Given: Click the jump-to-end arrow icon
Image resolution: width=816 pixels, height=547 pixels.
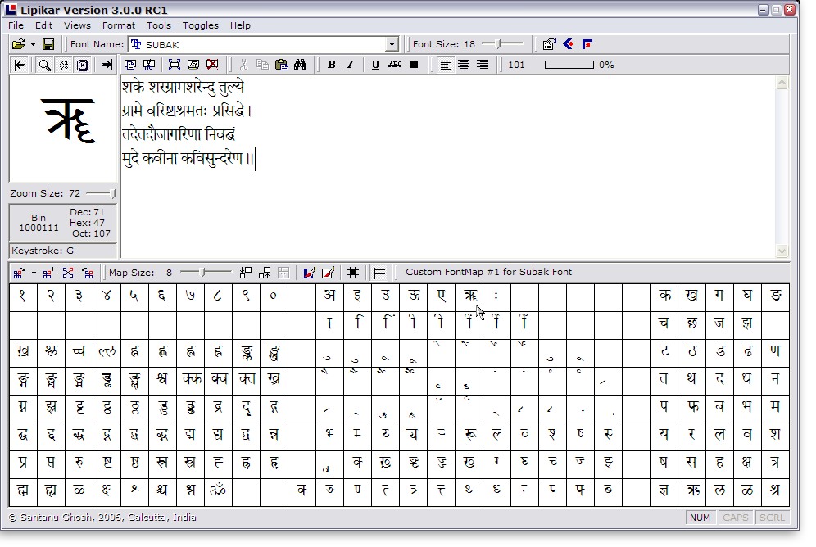Looking at the screenshot, I should click(x=107, y=65).
